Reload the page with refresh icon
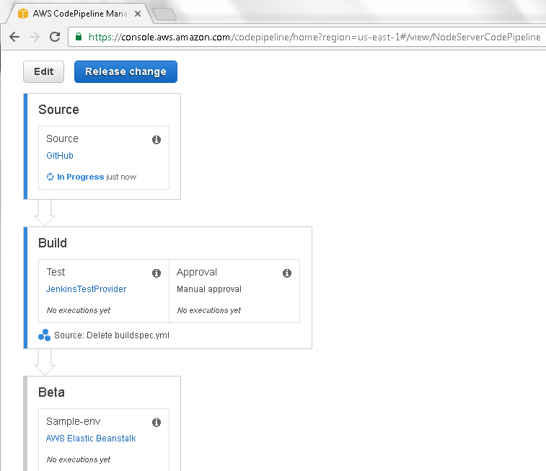This screenshot has width=546, height=471. (55, 37)
